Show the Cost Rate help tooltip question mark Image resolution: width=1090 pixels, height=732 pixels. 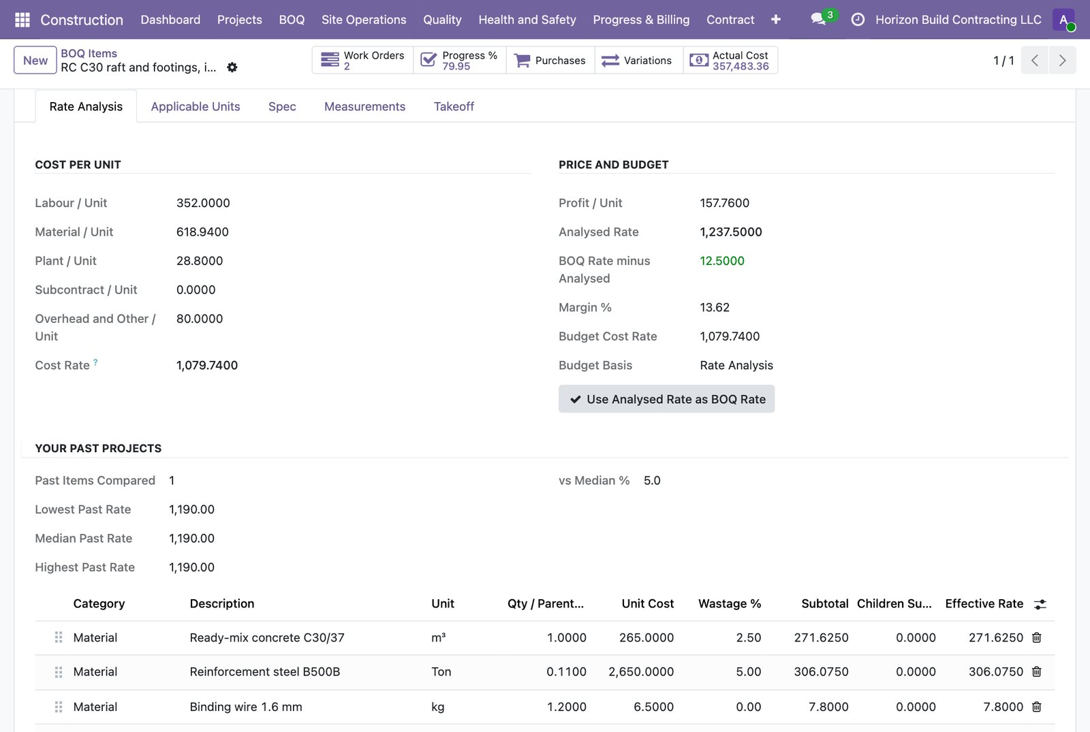click(x=95, y=362)
